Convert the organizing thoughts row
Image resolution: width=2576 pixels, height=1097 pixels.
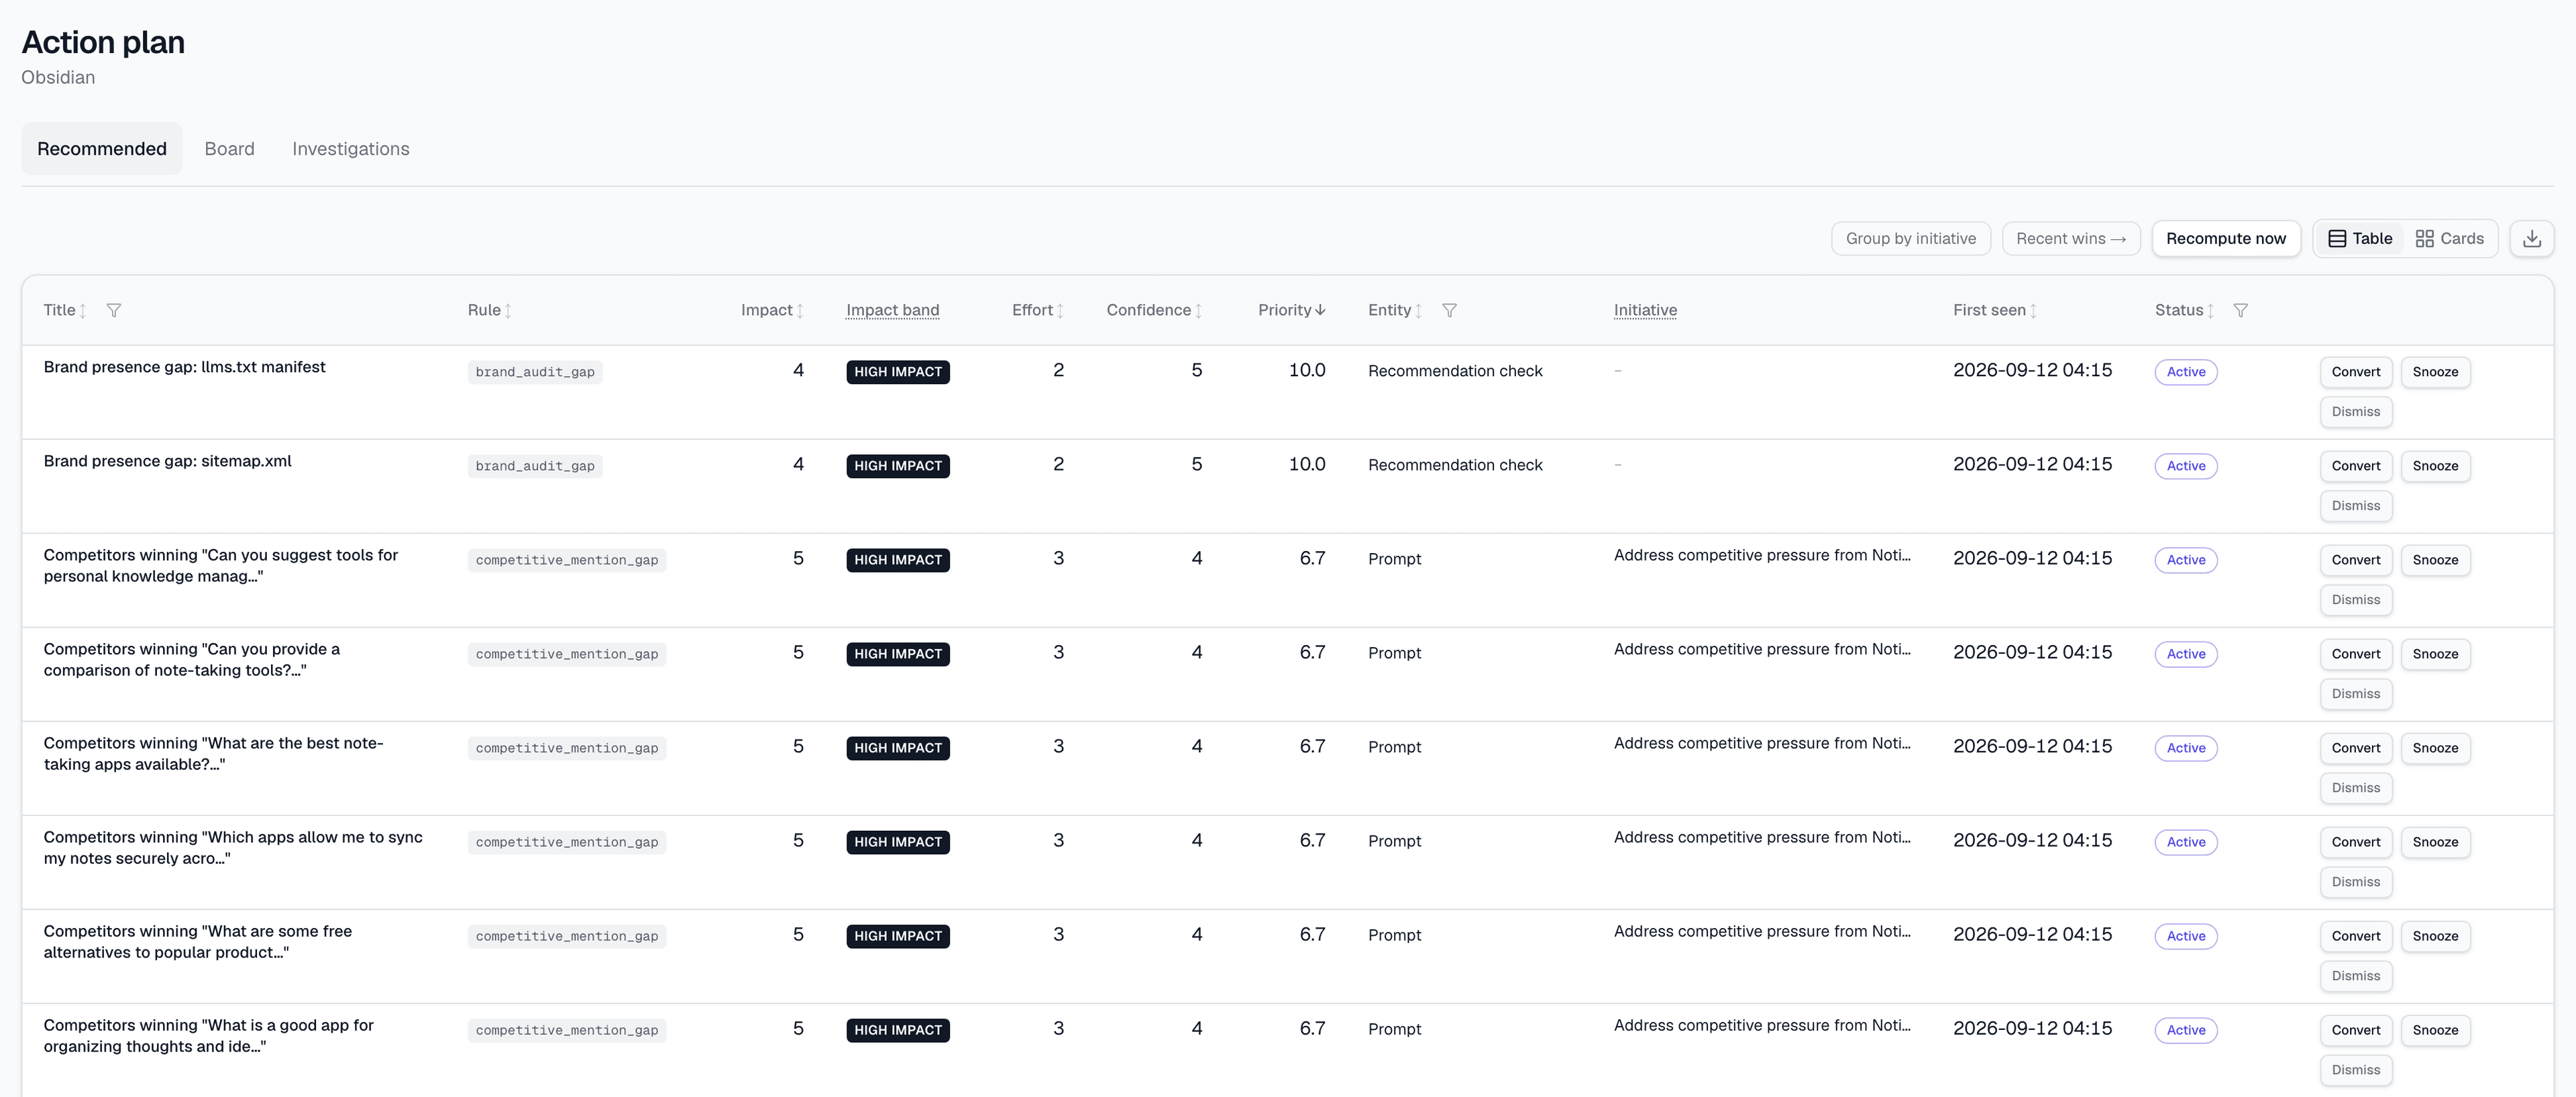(x=2355, y=1030)
